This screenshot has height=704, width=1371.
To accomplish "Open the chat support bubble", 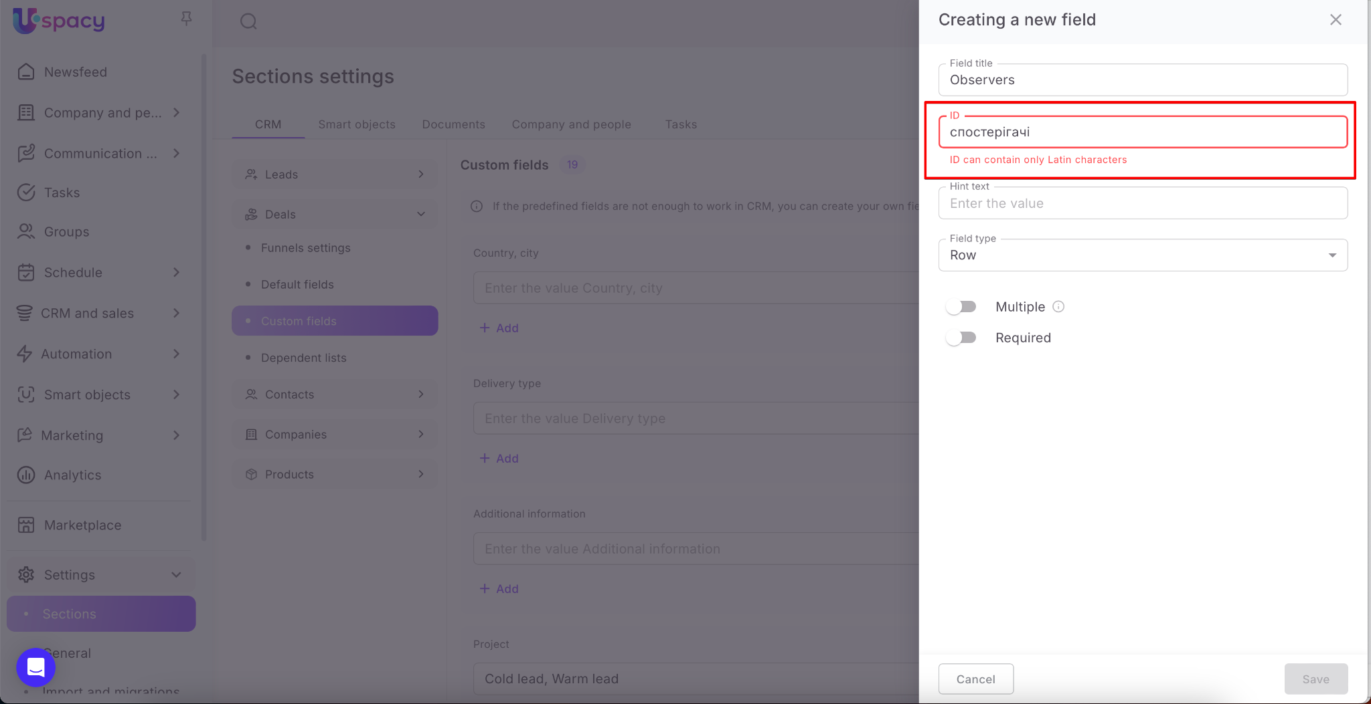I will point(35,667).
